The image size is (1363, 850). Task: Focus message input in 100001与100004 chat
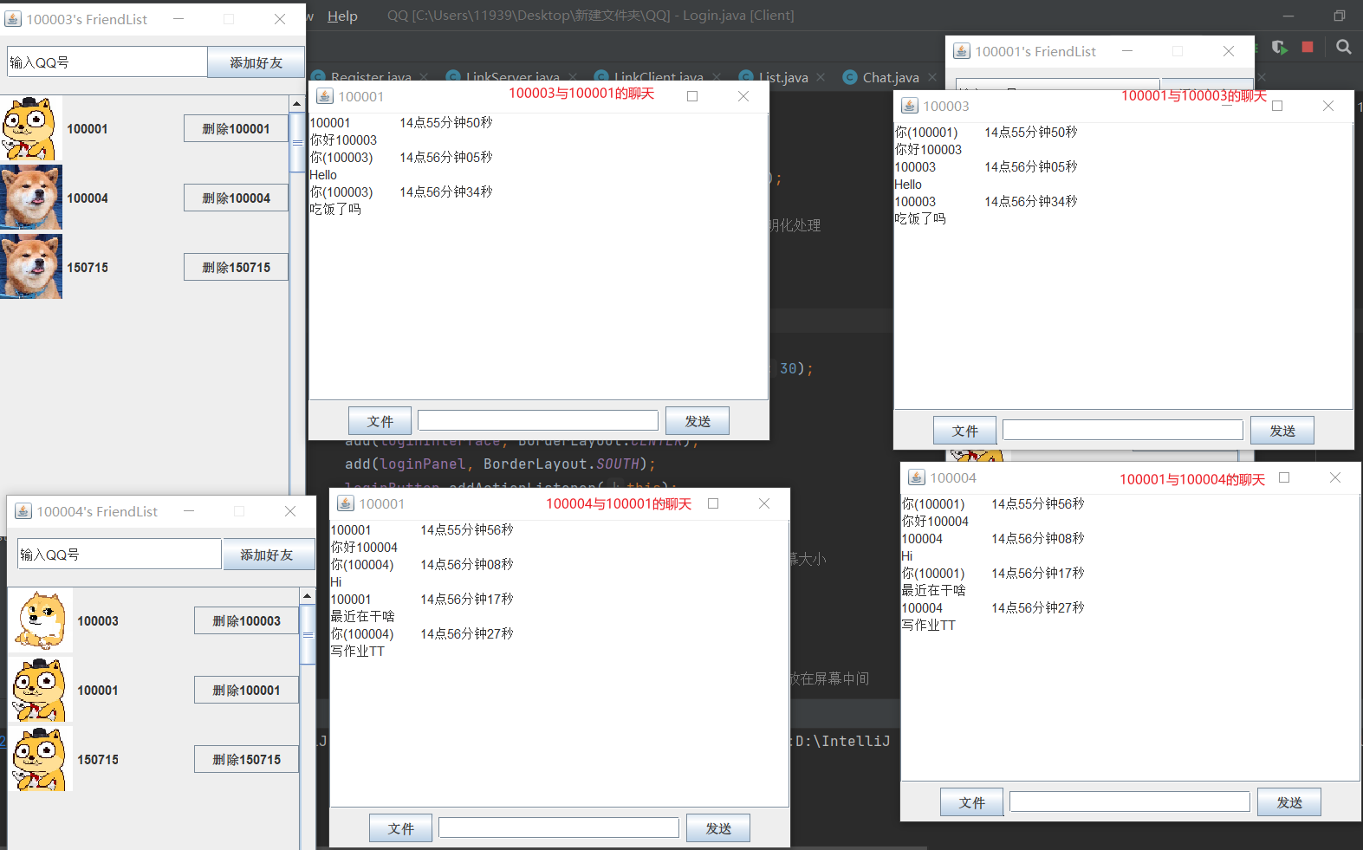click(x=1130, y=801)
